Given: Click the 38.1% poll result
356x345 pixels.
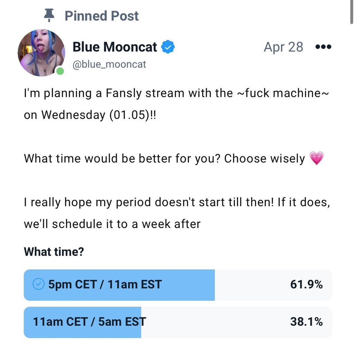Looking at the screenshot, I should pos(306,322).
